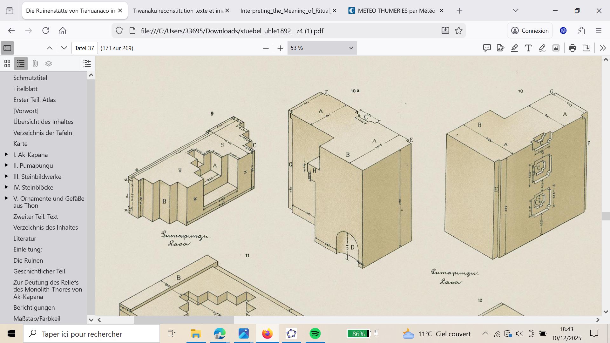Image resolution: width=610 pixels, height=343 pixels.
Task: Toggle the PDF sidebar panel button
Action: [x=7, y=48]
